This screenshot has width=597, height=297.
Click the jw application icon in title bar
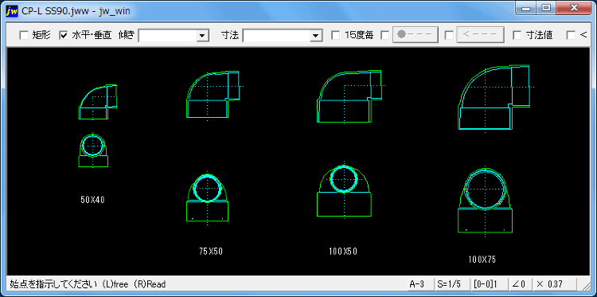(12, 10)
